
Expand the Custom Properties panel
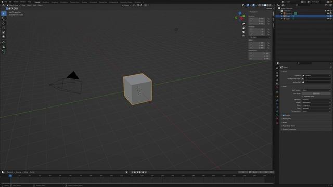[x=289, y=129]
